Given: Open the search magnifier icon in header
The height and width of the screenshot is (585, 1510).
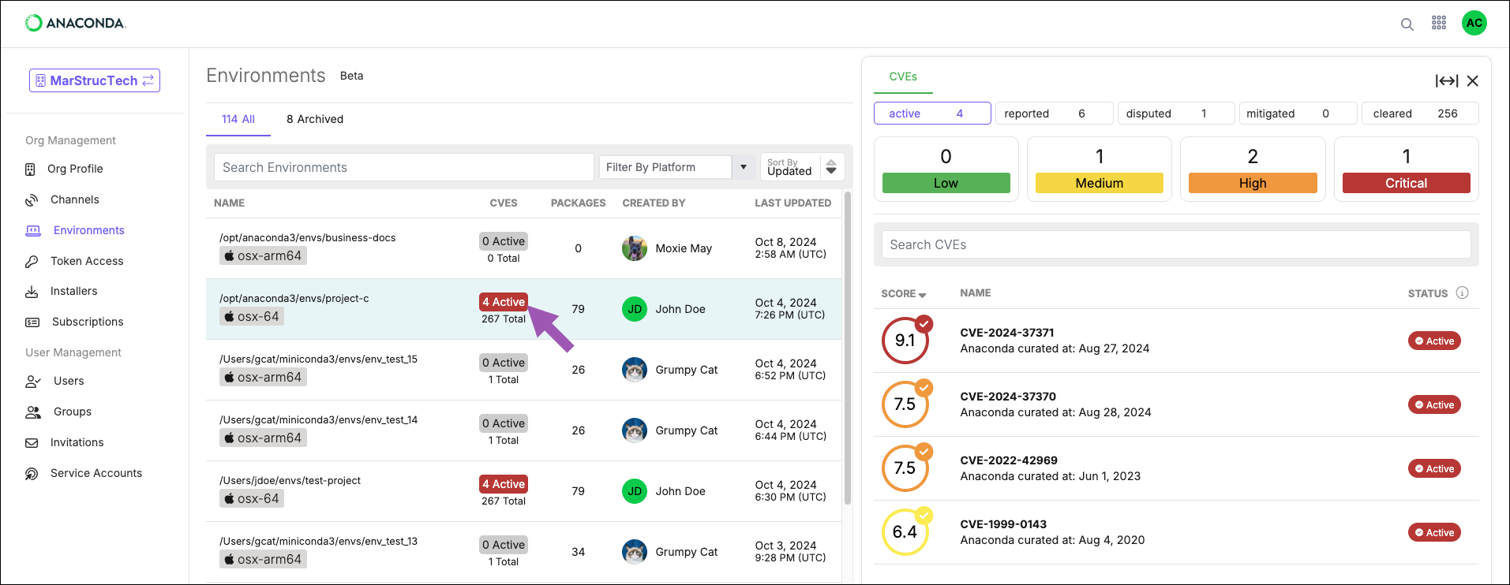Looking at the screenshot, I should click(x=1407, y=24).
